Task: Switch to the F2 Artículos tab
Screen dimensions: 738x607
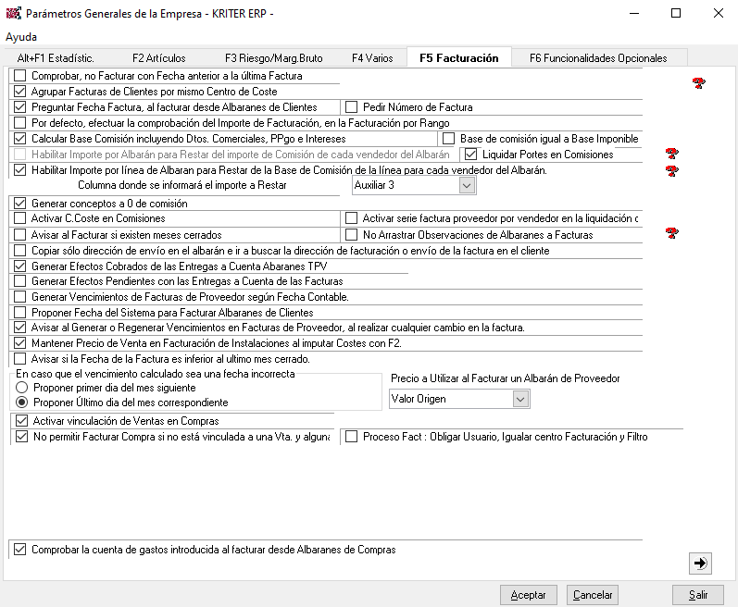Action: point(158,58)
